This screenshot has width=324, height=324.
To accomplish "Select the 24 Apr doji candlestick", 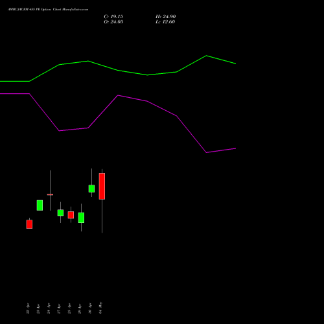I will tap(50, 194).
